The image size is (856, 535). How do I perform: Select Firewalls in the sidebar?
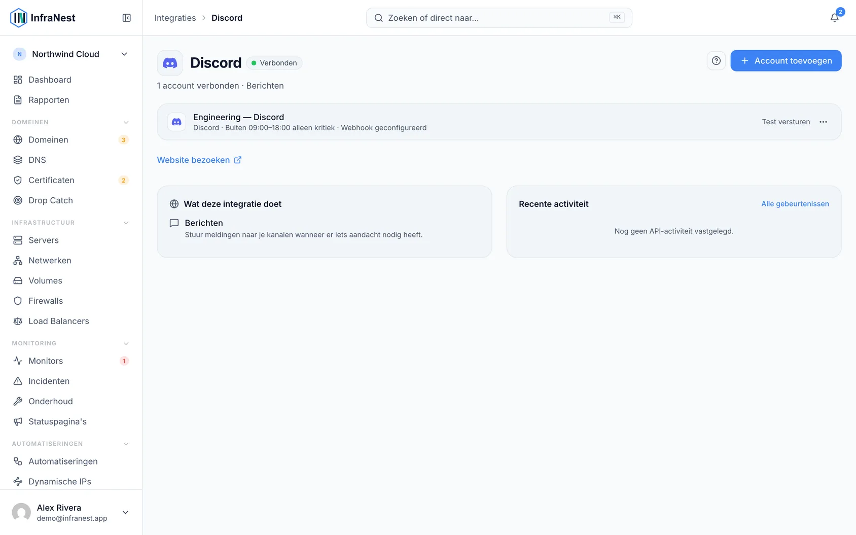point(71,301)
